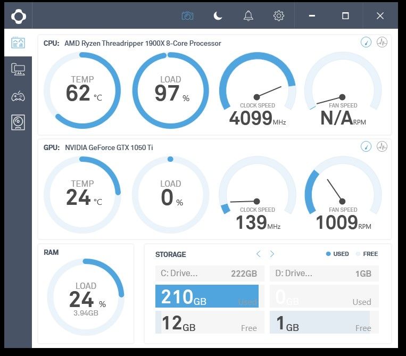Click the 1GB free bar for D drive
Viewport: 406px width, 356px height.
[x=324, y=322]
